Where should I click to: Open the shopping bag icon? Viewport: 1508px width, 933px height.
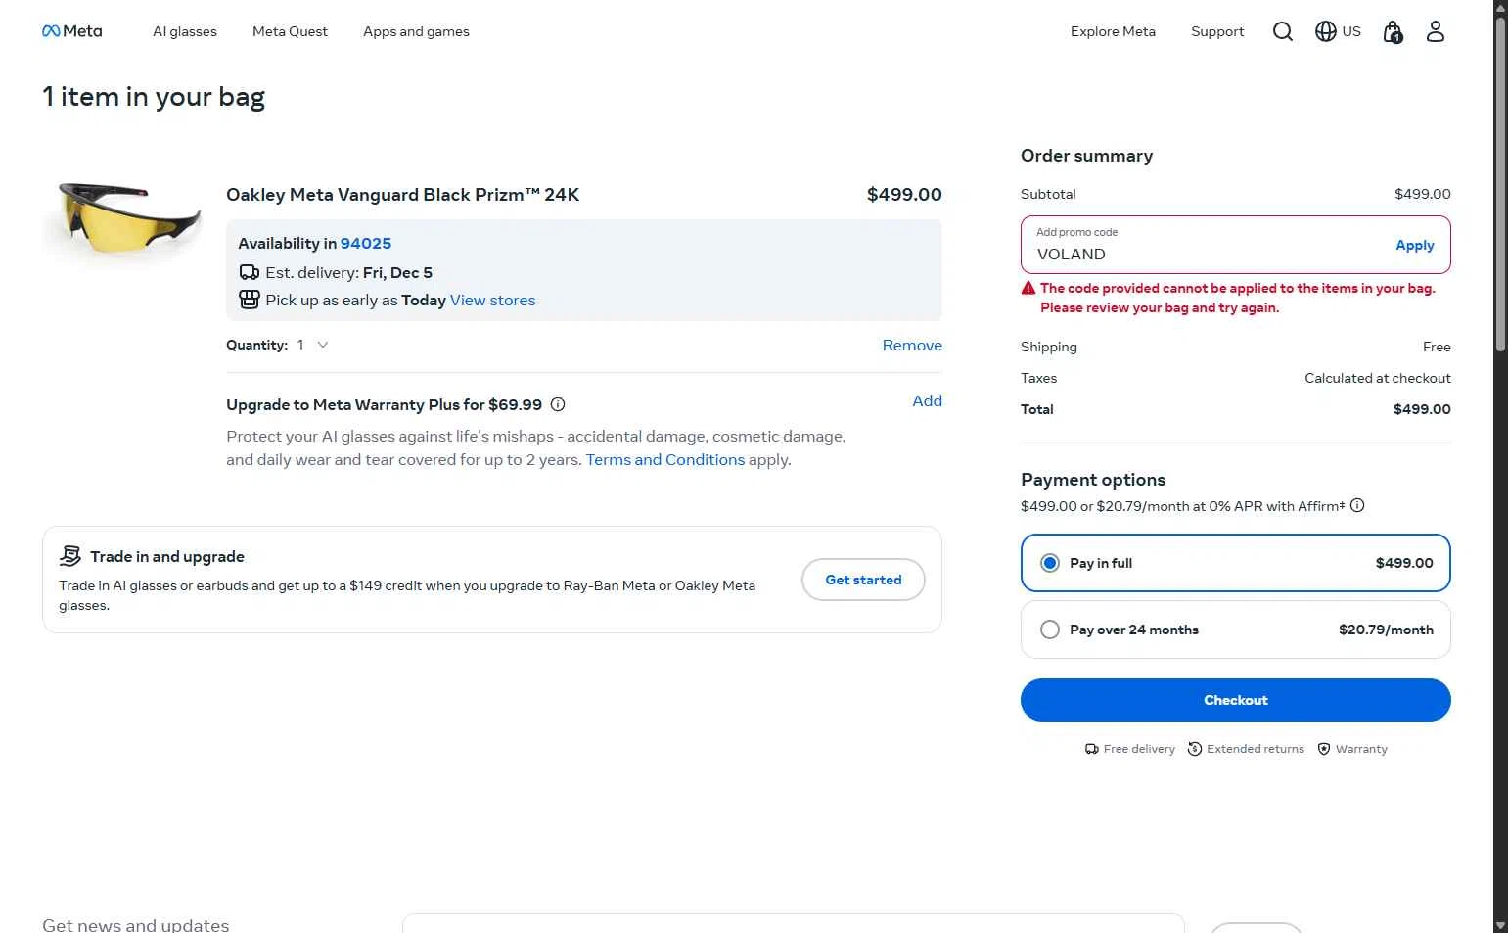click(1393, 32)
